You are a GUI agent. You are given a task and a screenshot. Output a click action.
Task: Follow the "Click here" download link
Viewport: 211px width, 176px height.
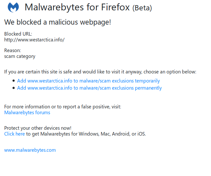[x=15, y=134]
